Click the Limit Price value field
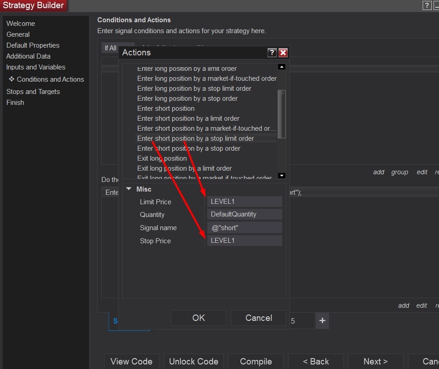Viewport: 439px width, 369px height. [244, 202]
